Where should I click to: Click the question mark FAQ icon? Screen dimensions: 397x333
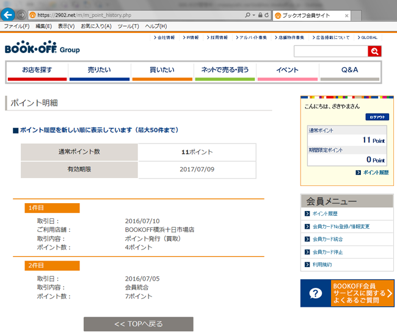316,293
